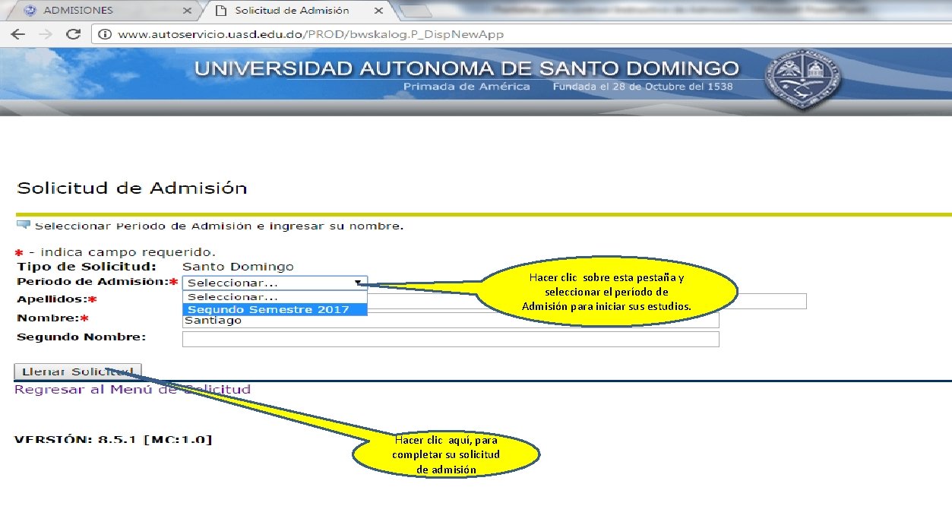Click the Solicitud de Admisión heading
This screenshot has height=525, width=952.
(x=132, y=188)
